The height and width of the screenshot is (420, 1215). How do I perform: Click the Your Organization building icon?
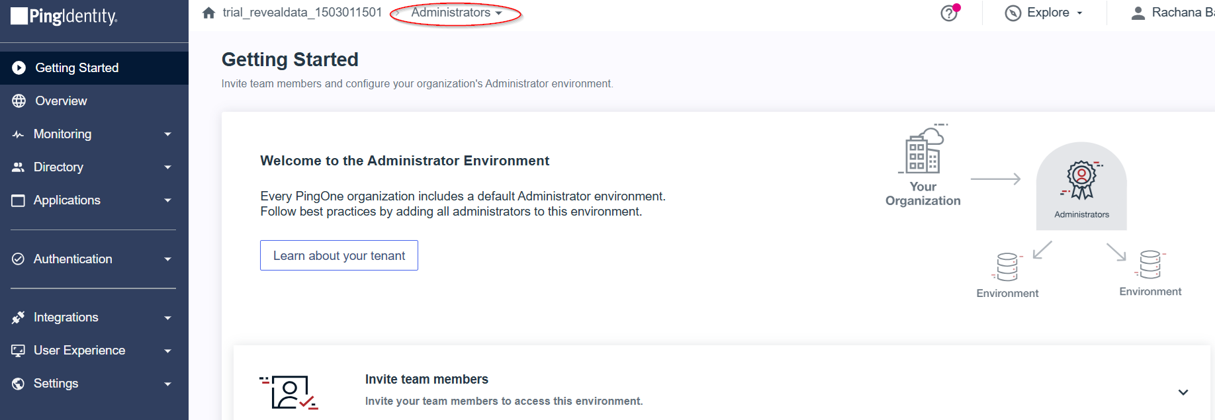point(922,151)
